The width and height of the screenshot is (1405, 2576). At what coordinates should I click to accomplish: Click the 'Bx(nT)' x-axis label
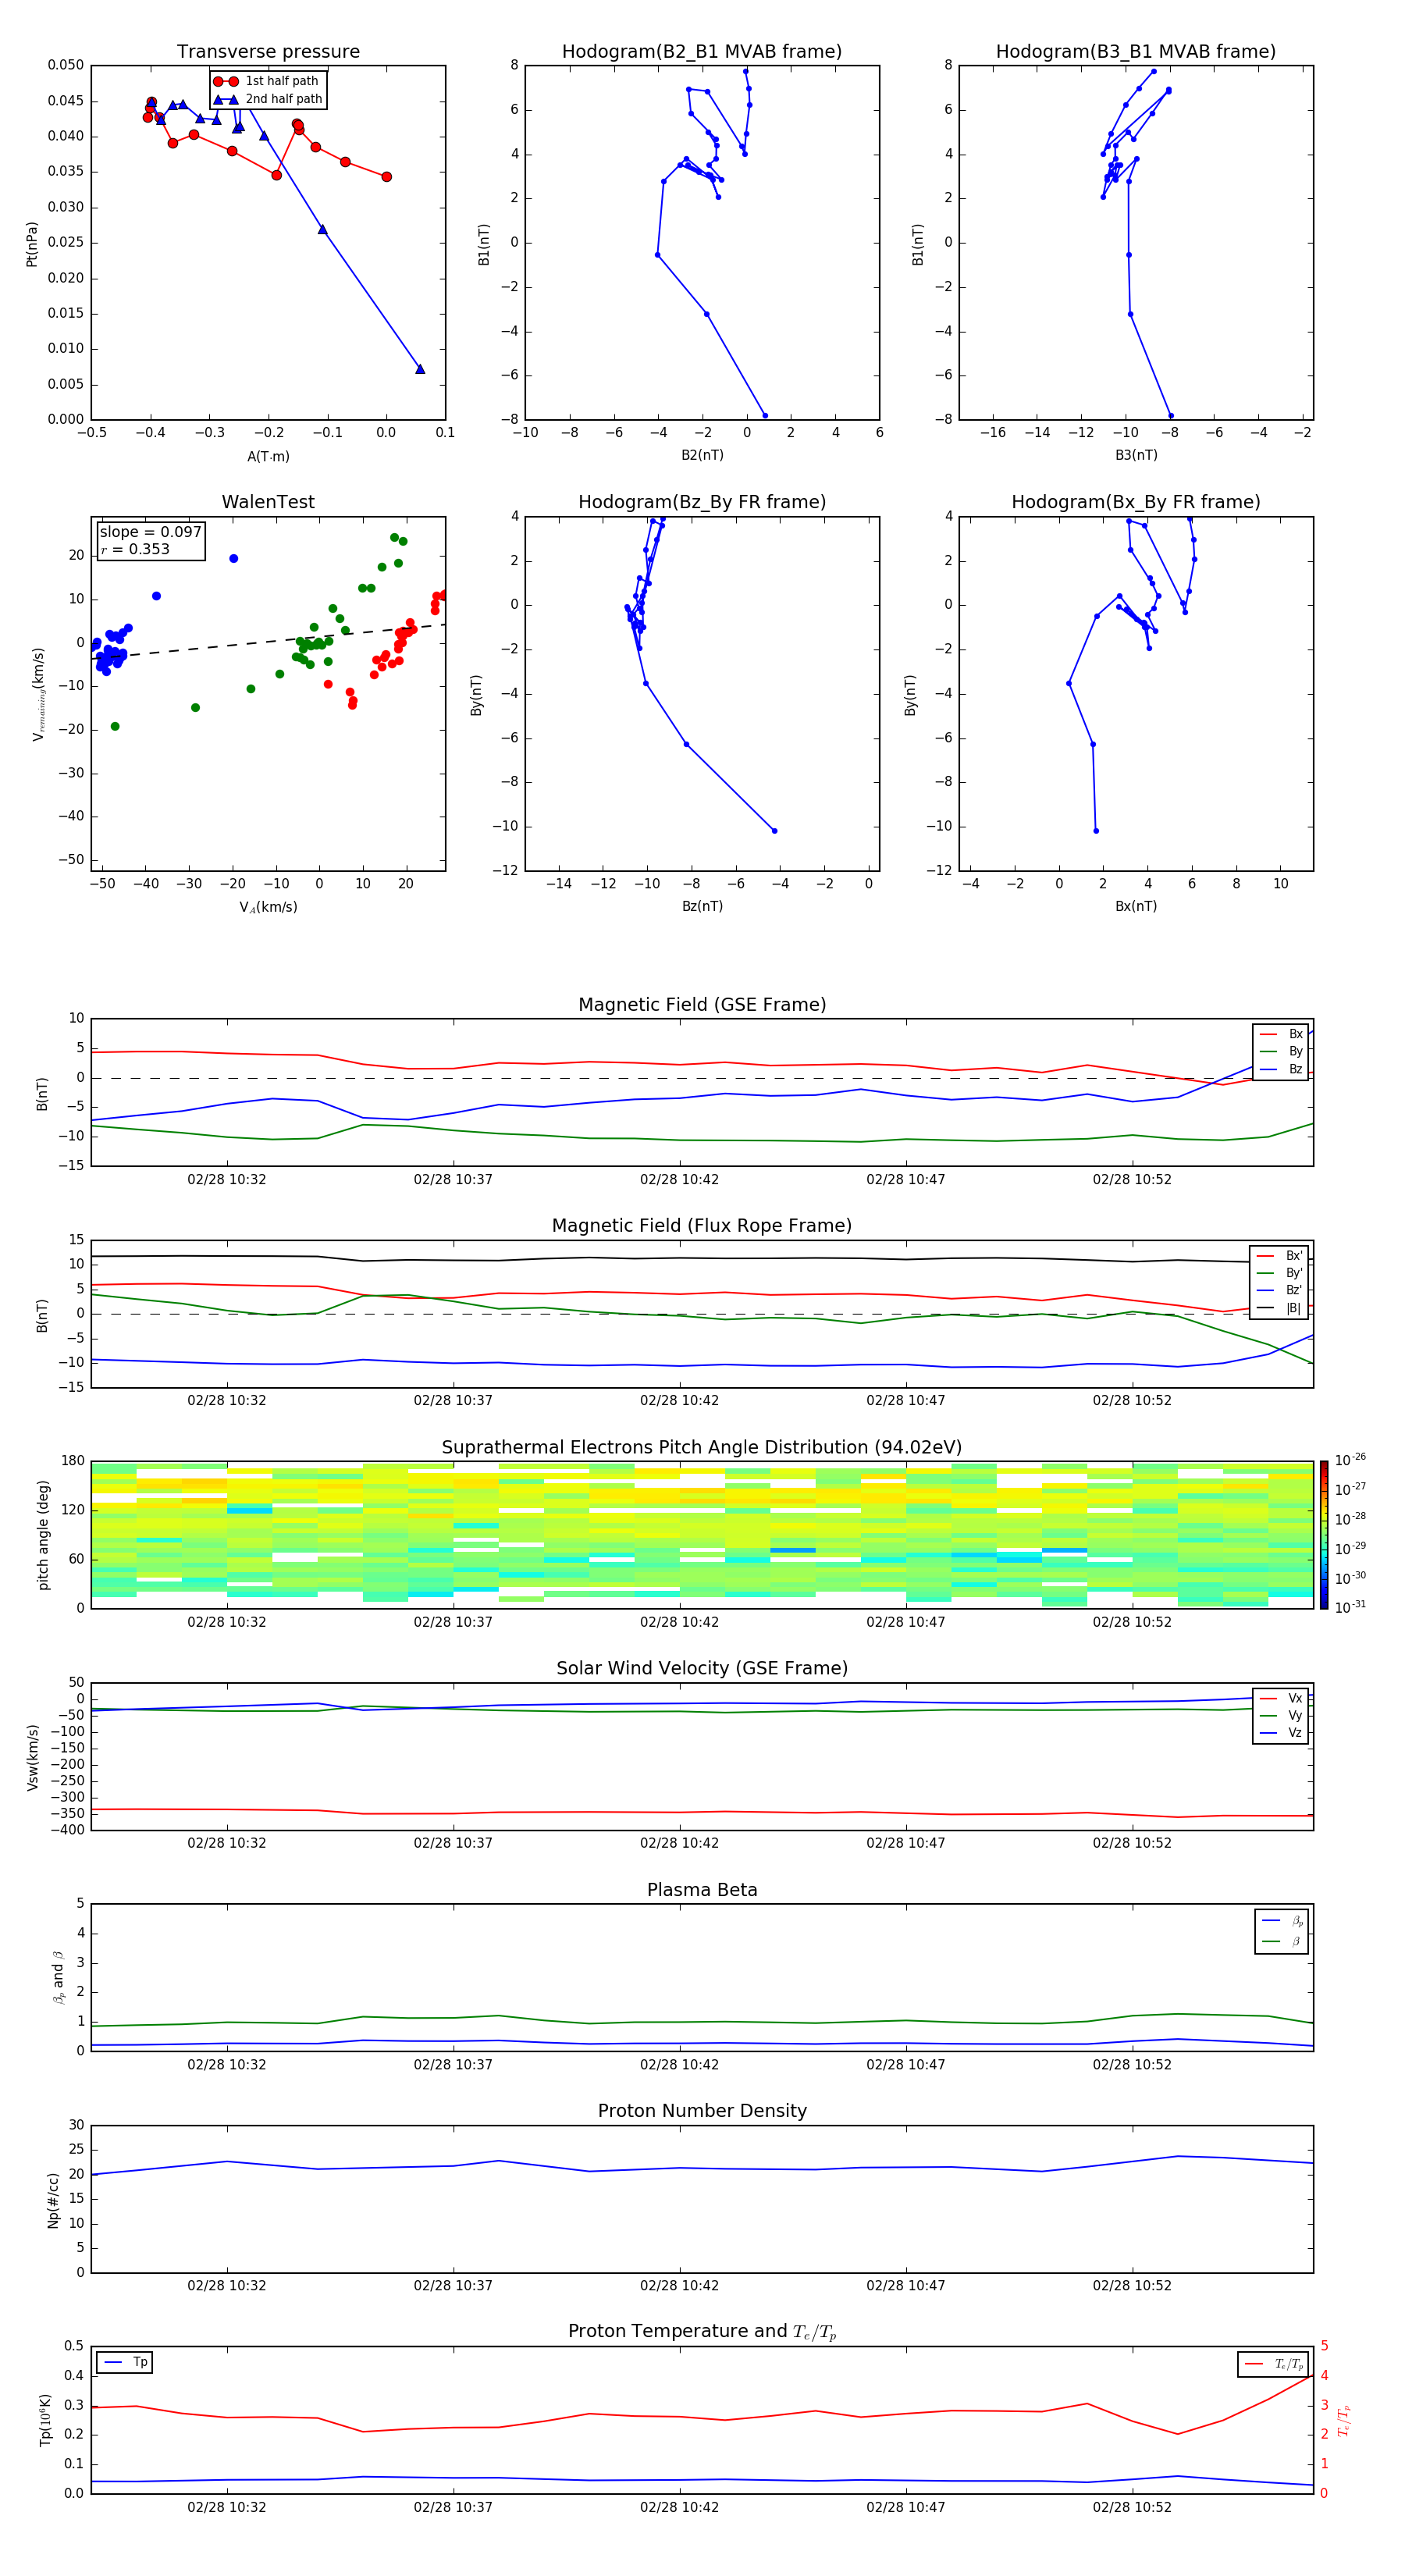1136,906
